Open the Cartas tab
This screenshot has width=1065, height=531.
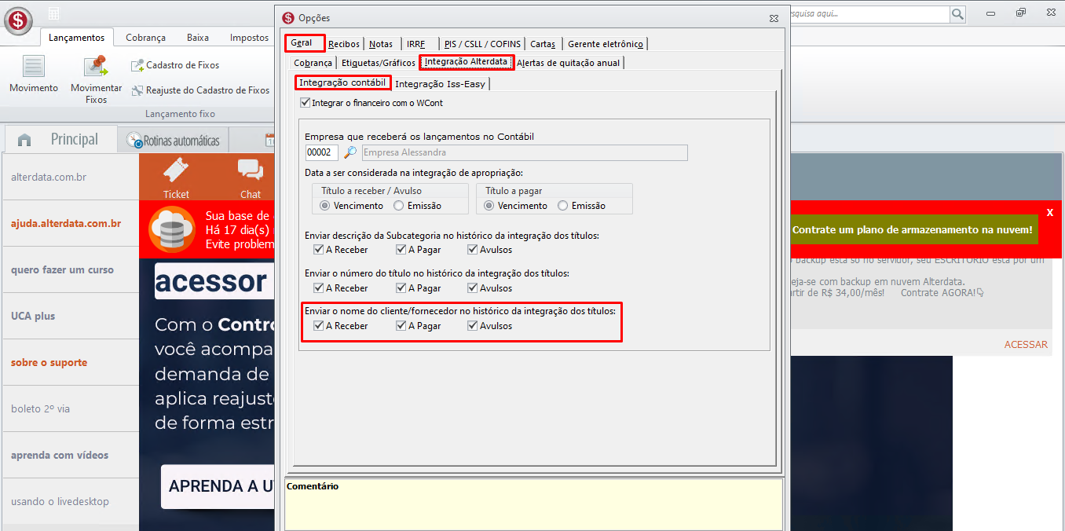click(543, 44)
